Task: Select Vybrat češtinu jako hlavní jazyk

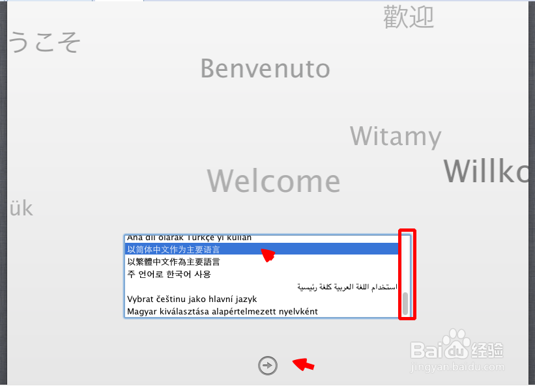Action: [x=262, y=299]
